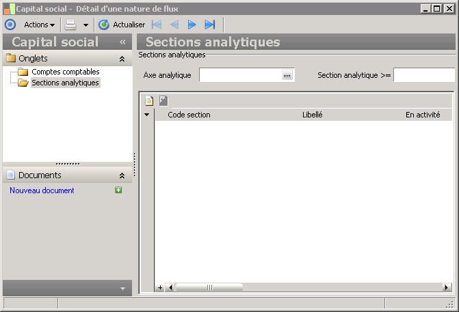
Task: Click the green plus beside Nouveau document
Action: 118,190
